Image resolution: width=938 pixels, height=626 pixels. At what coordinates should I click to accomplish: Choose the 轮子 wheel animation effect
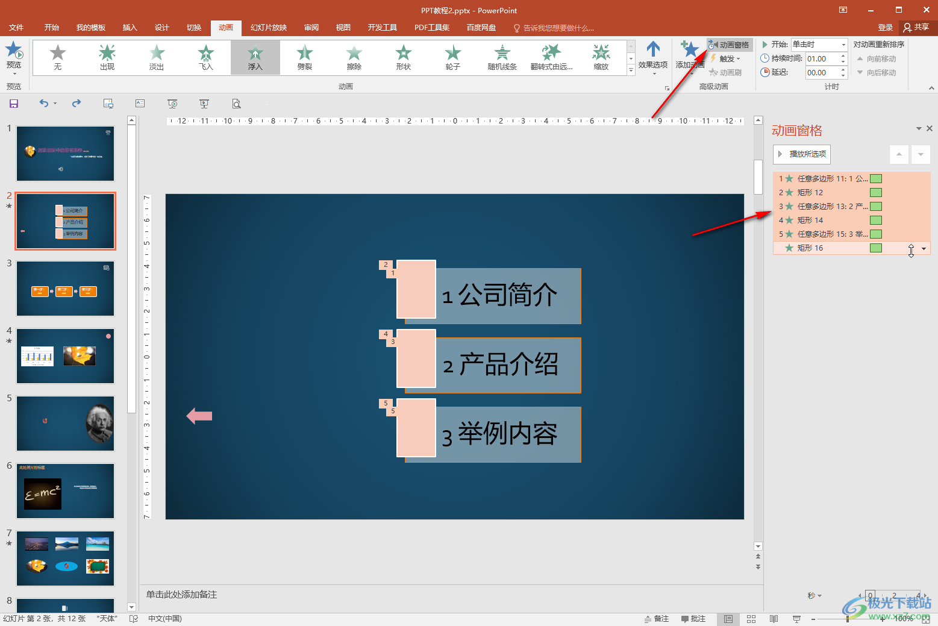(x=453, y=57)
